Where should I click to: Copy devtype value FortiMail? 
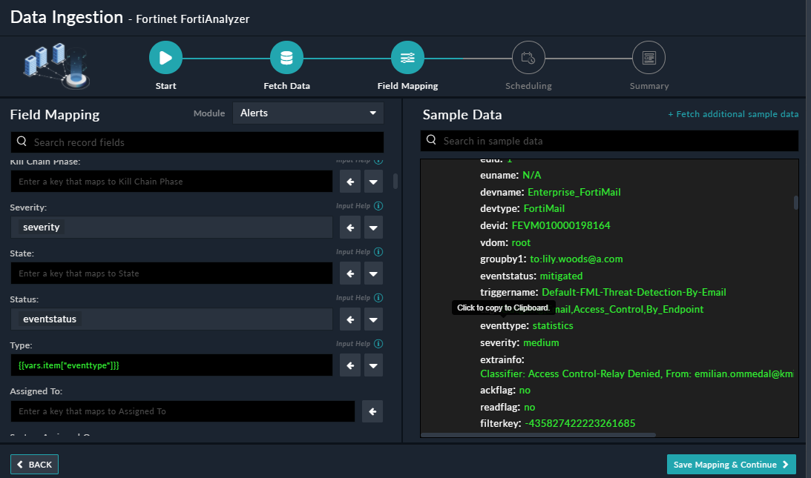(x=544, y=208)
